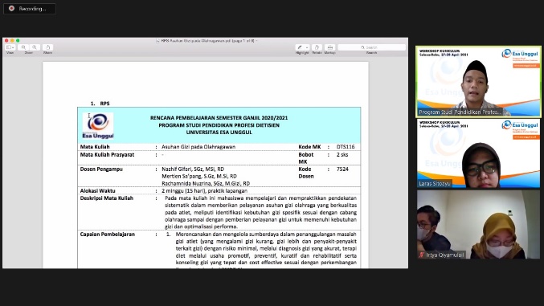This screenshot has width=544, height=306.
Task: Click the 'Alokasi Waktu' label
Action: [97, 191]
